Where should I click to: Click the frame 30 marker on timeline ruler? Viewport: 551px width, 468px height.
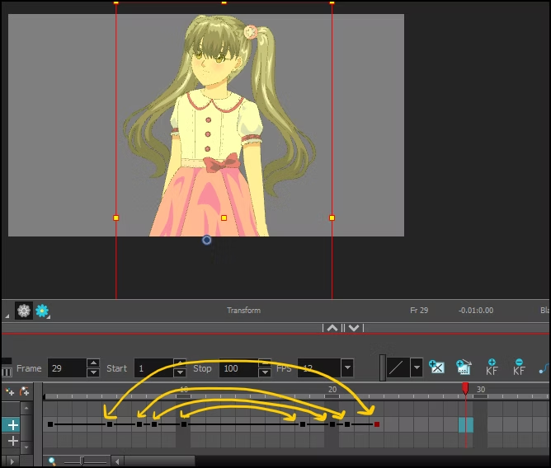pos(481,389)
